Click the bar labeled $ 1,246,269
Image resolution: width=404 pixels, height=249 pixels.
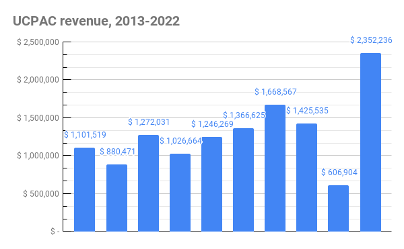[x=212, y=184]
